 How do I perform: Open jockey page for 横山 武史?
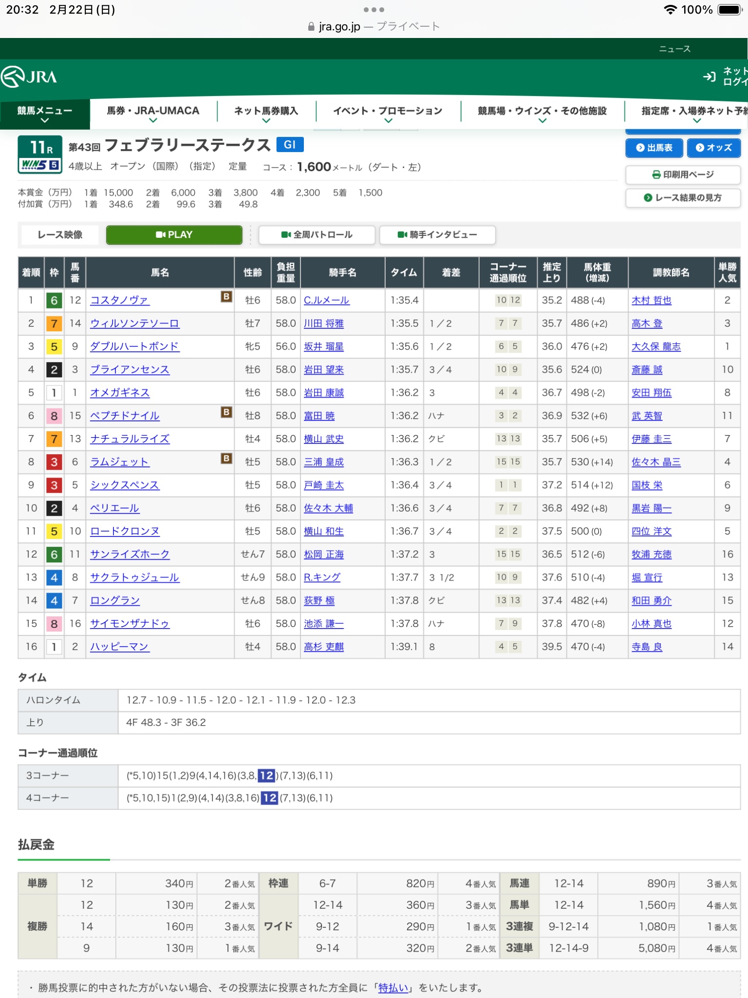[x=324, y=439]
